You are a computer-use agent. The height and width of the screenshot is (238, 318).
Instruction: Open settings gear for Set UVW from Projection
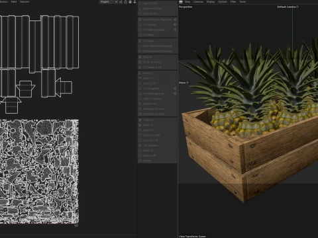coord(175,20)
